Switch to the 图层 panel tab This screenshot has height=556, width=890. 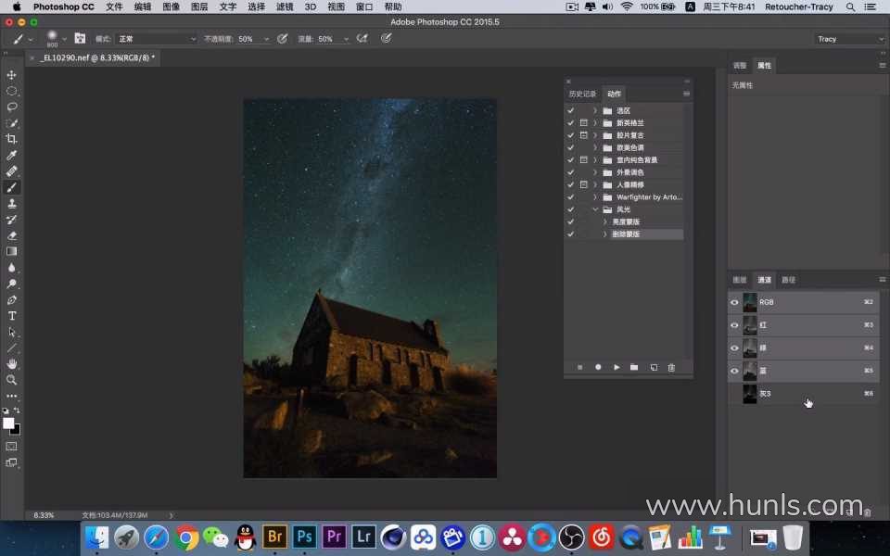click(x=739, y=280)
